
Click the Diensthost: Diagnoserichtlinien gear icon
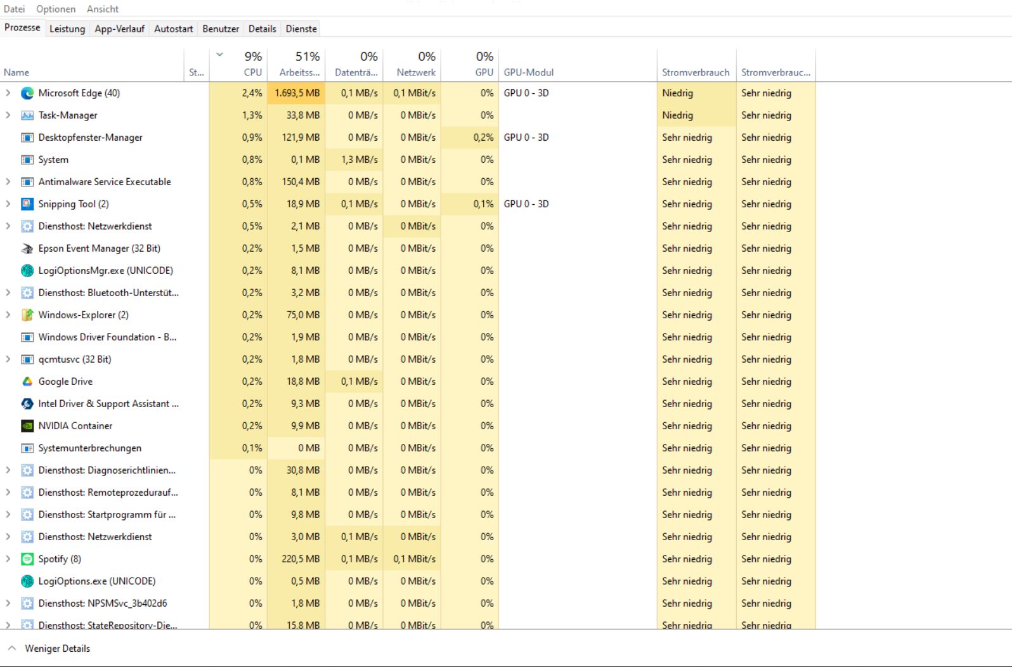(x=27, y=470)
